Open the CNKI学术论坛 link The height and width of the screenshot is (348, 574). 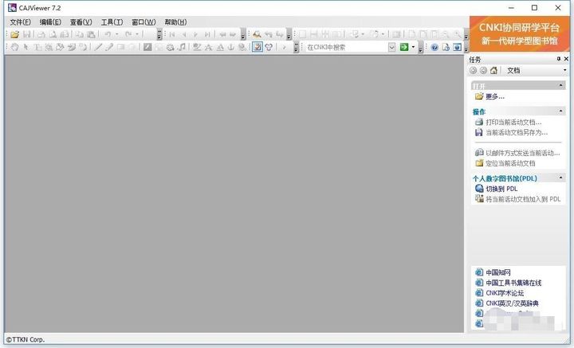[505, 293]
